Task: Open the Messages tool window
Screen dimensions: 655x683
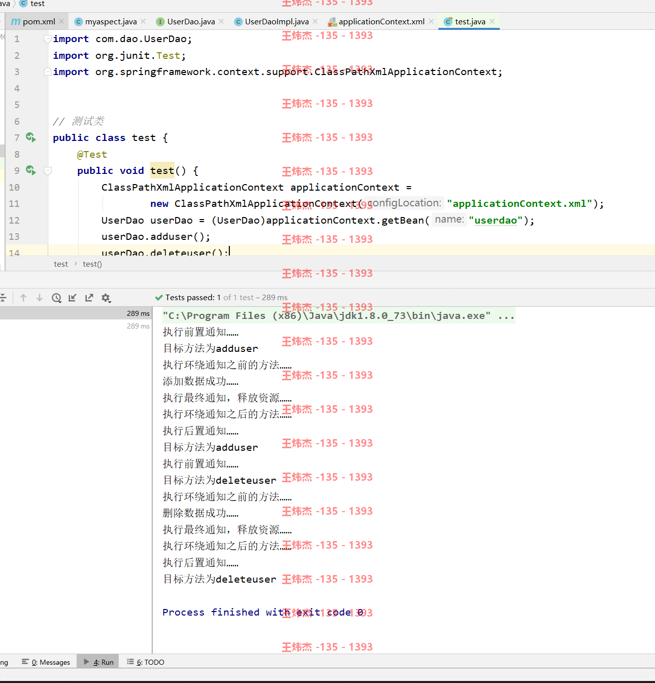Action: (46, 662)
